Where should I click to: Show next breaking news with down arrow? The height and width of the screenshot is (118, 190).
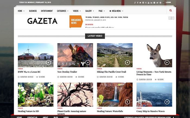pos(173,18)
